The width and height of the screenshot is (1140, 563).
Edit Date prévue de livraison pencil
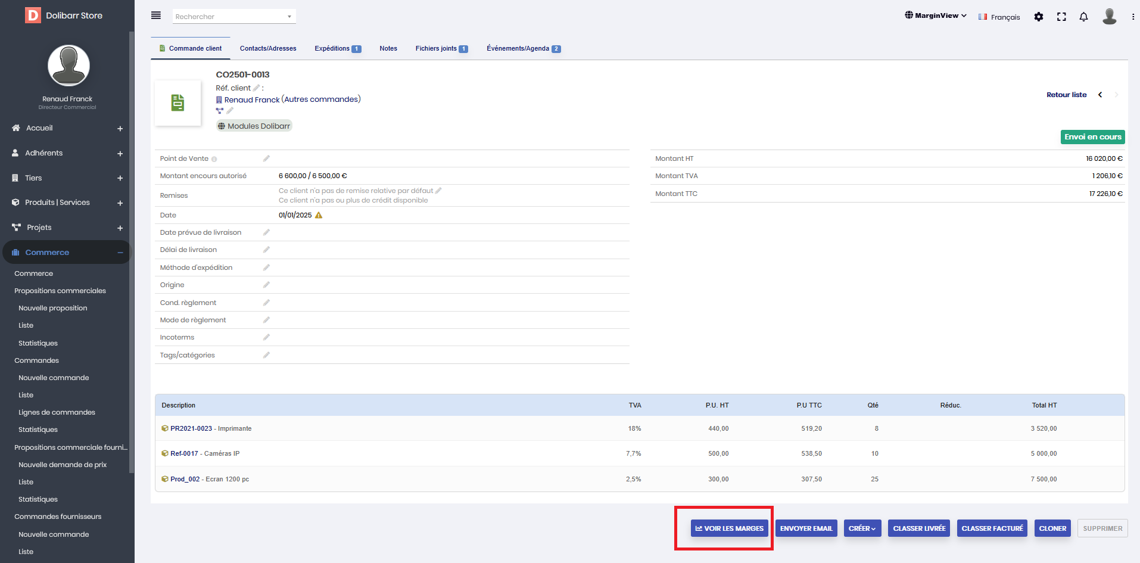(x=266, y=232)
